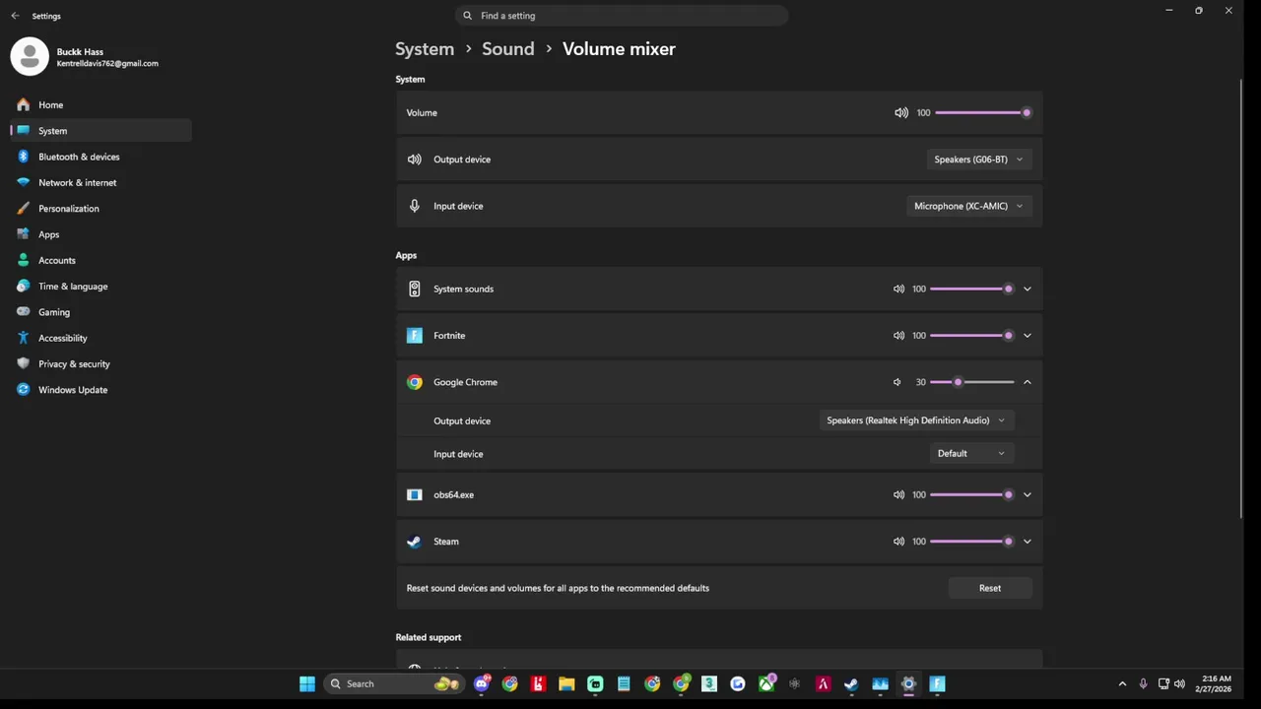Mute System sounds via speaker icon
The height and width of the screenshot is (709, 1261).
(898, 289)
